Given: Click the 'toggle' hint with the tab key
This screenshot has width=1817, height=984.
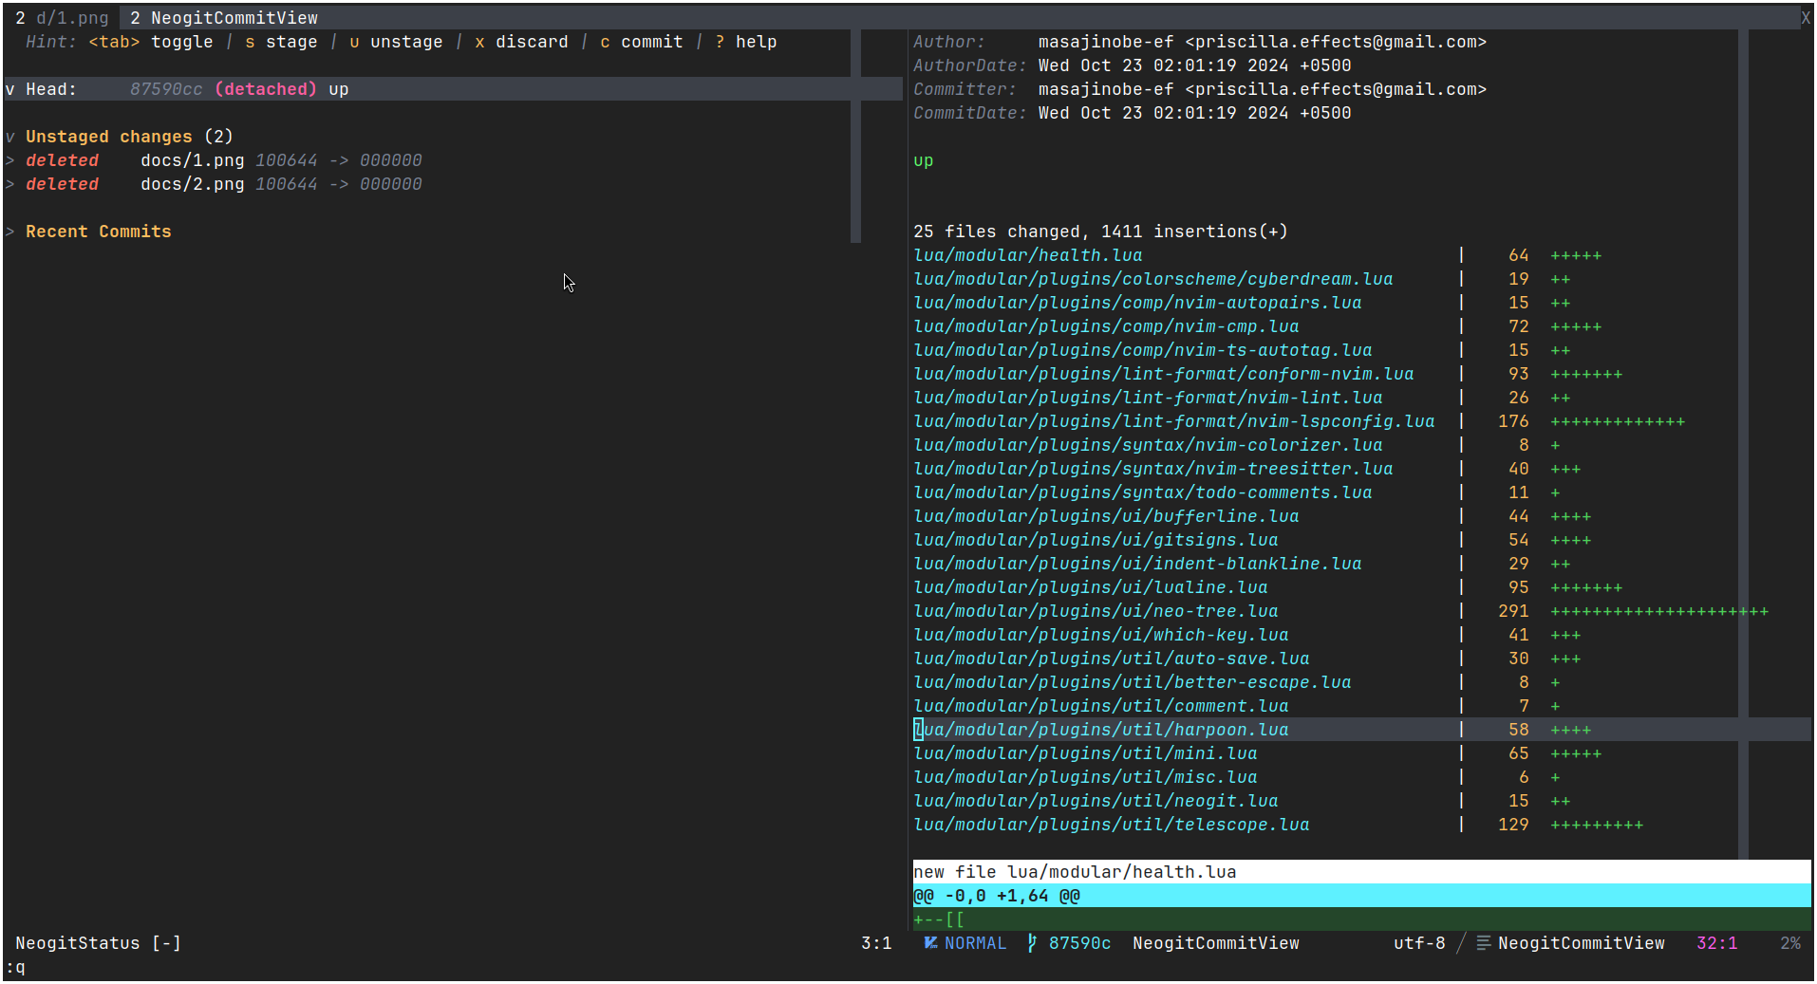Looking at the screenshot, I should point(151,42).
